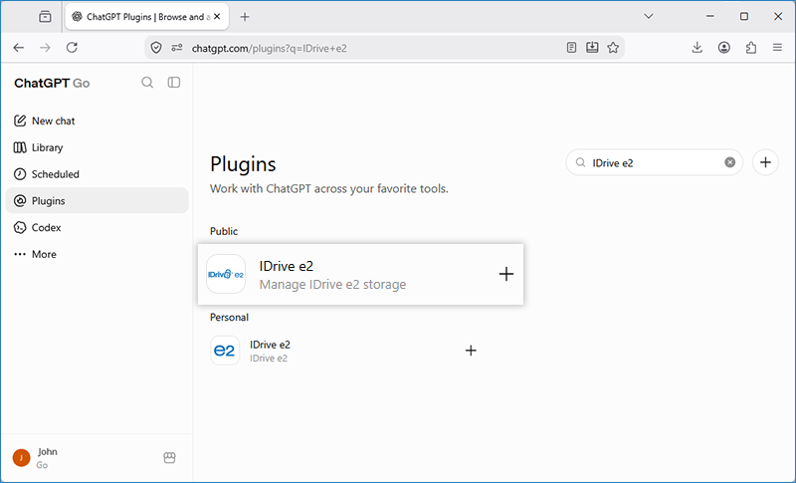Screen dimensions: 796x483
Task: Open the Firefox account icon
Action: click(x=724, y=48)
